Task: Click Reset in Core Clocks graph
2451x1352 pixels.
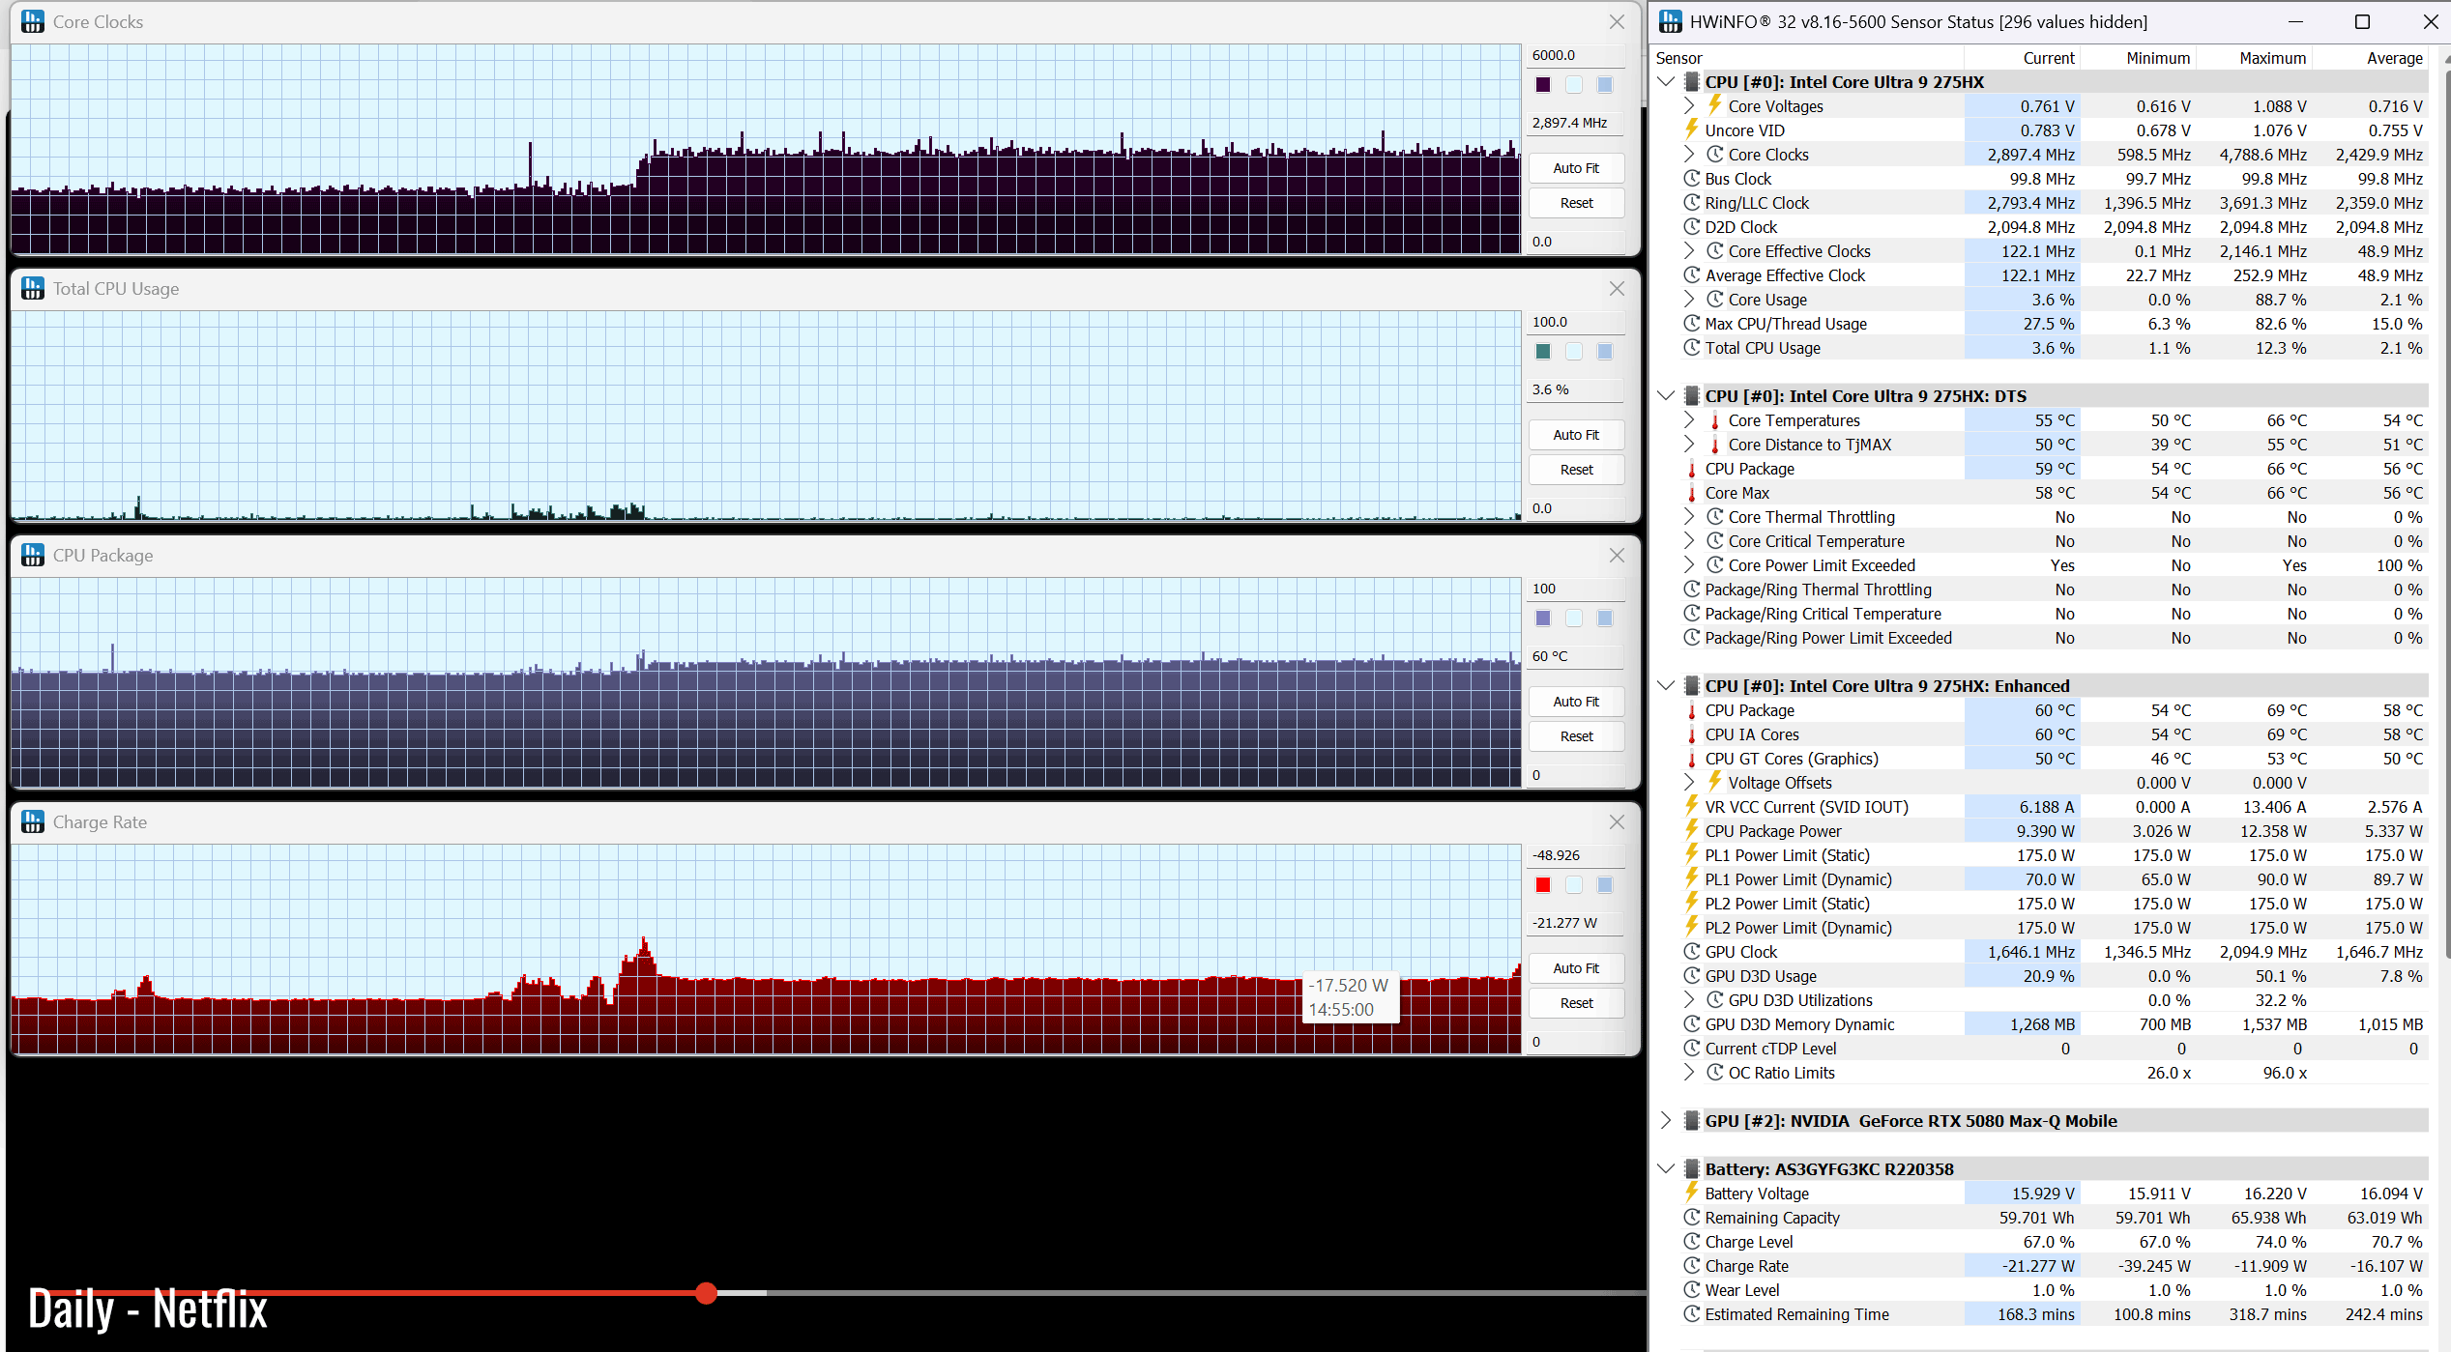Action: pos(1576,203)
